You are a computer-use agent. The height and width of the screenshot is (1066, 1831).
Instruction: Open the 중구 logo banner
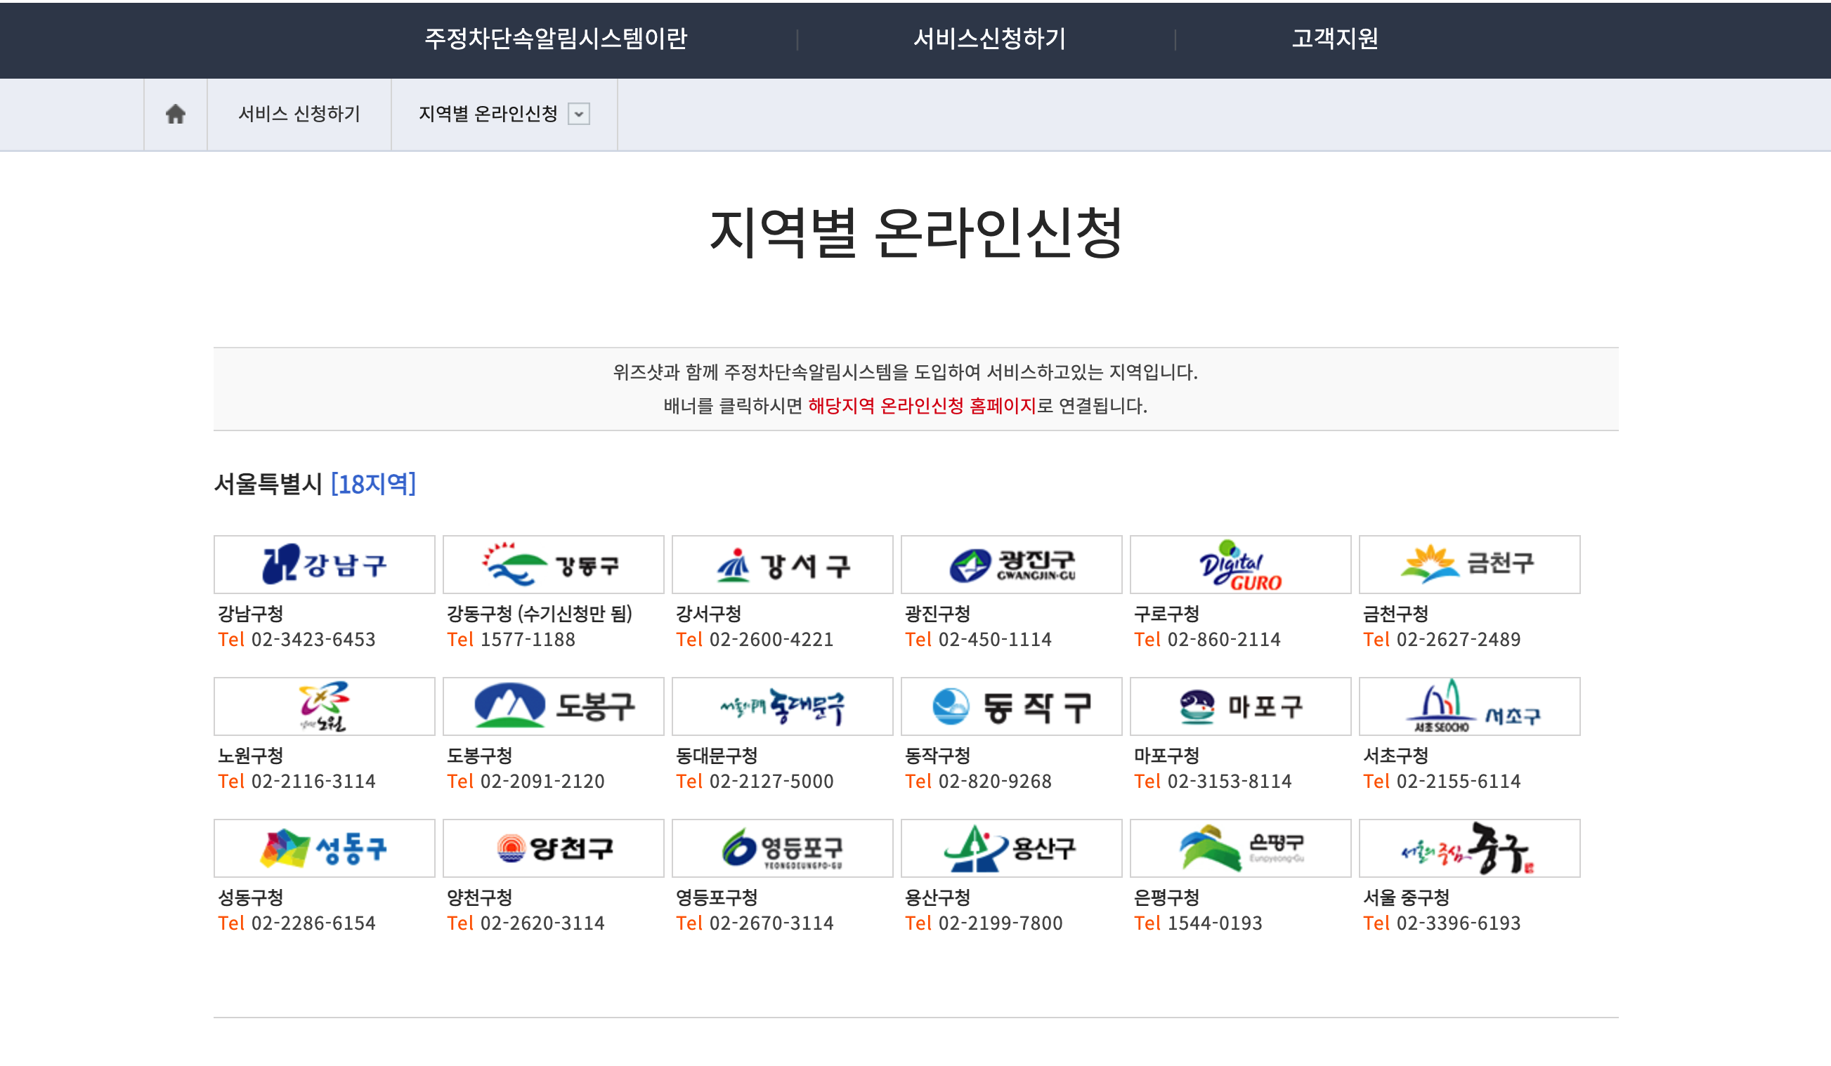(1469, 848)
